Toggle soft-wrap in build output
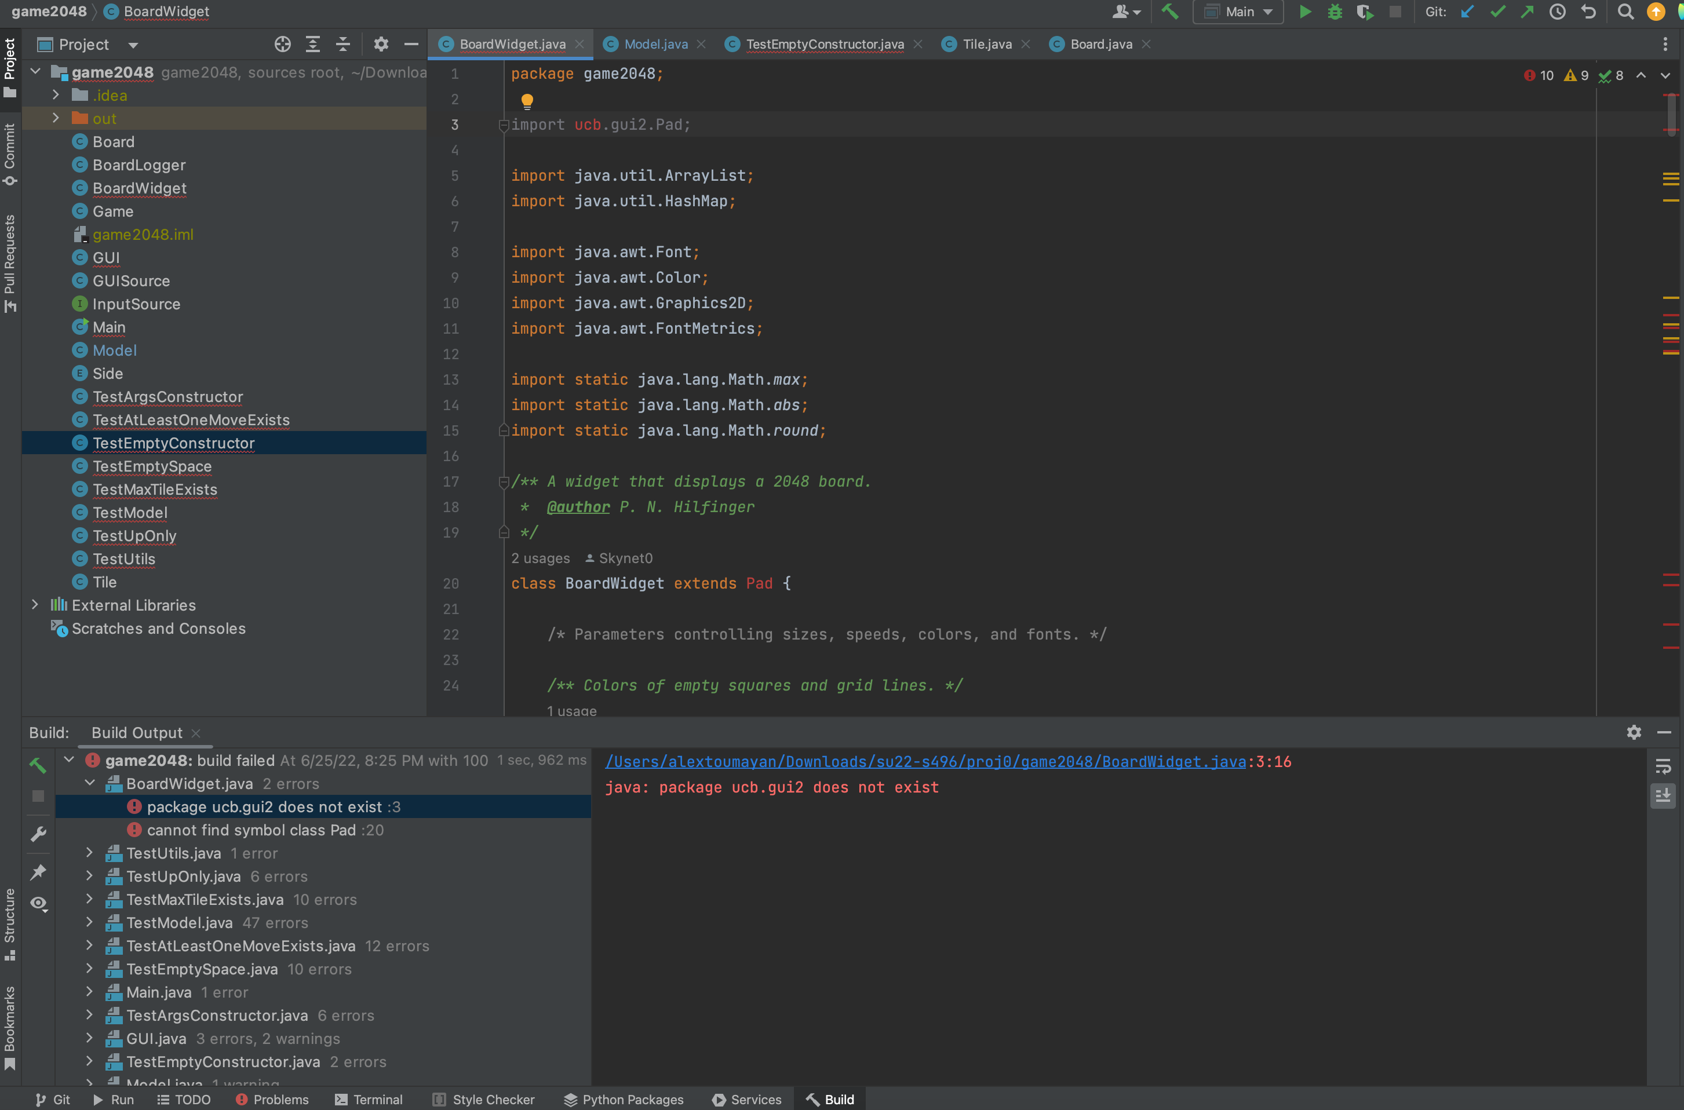 pos(1663,766)
